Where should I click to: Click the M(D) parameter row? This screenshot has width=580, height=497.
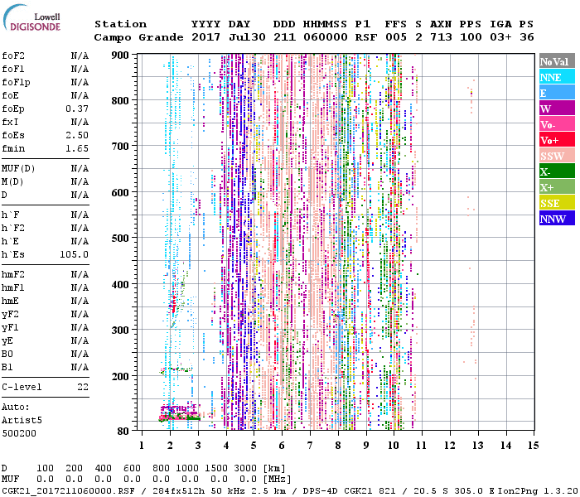tap(45, 182)
